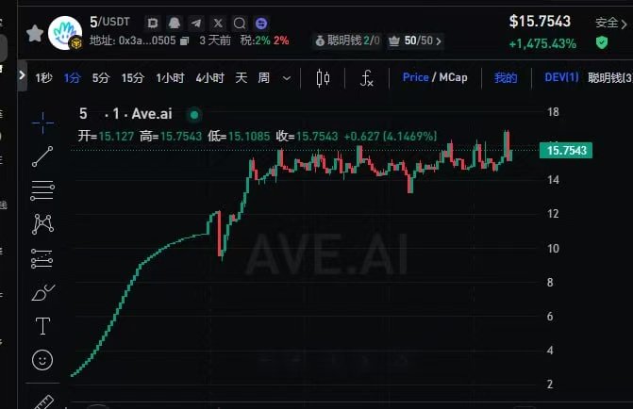Click the green security shield icon
Image resolution: width=633 pixels, height=409 pixels.
tap(602, 42)
